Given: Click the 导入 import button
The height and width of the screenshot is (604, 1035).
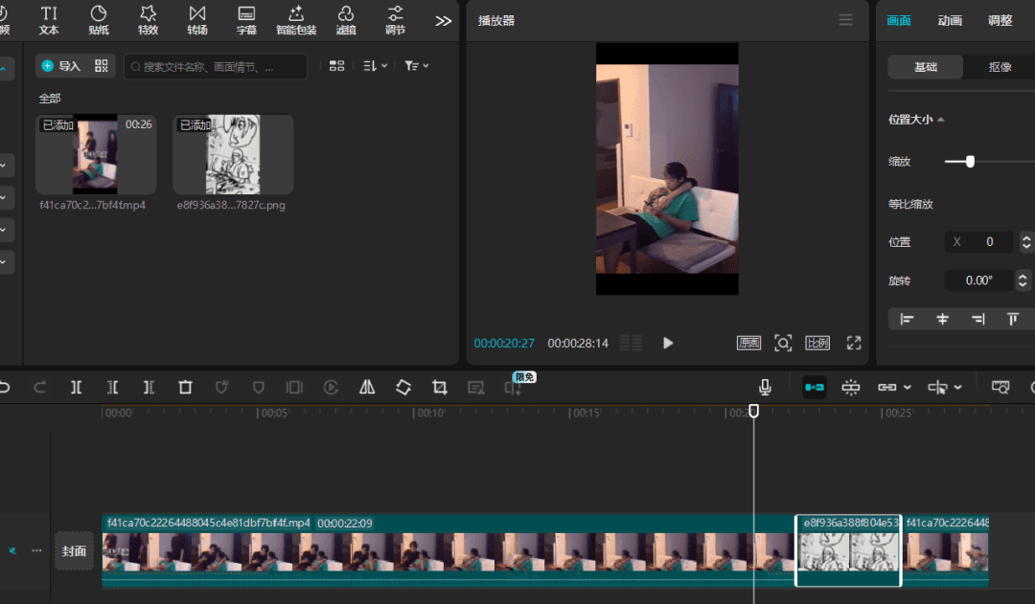Looking at the screenshot, I should pyautogui.click(x=62, y=66).
